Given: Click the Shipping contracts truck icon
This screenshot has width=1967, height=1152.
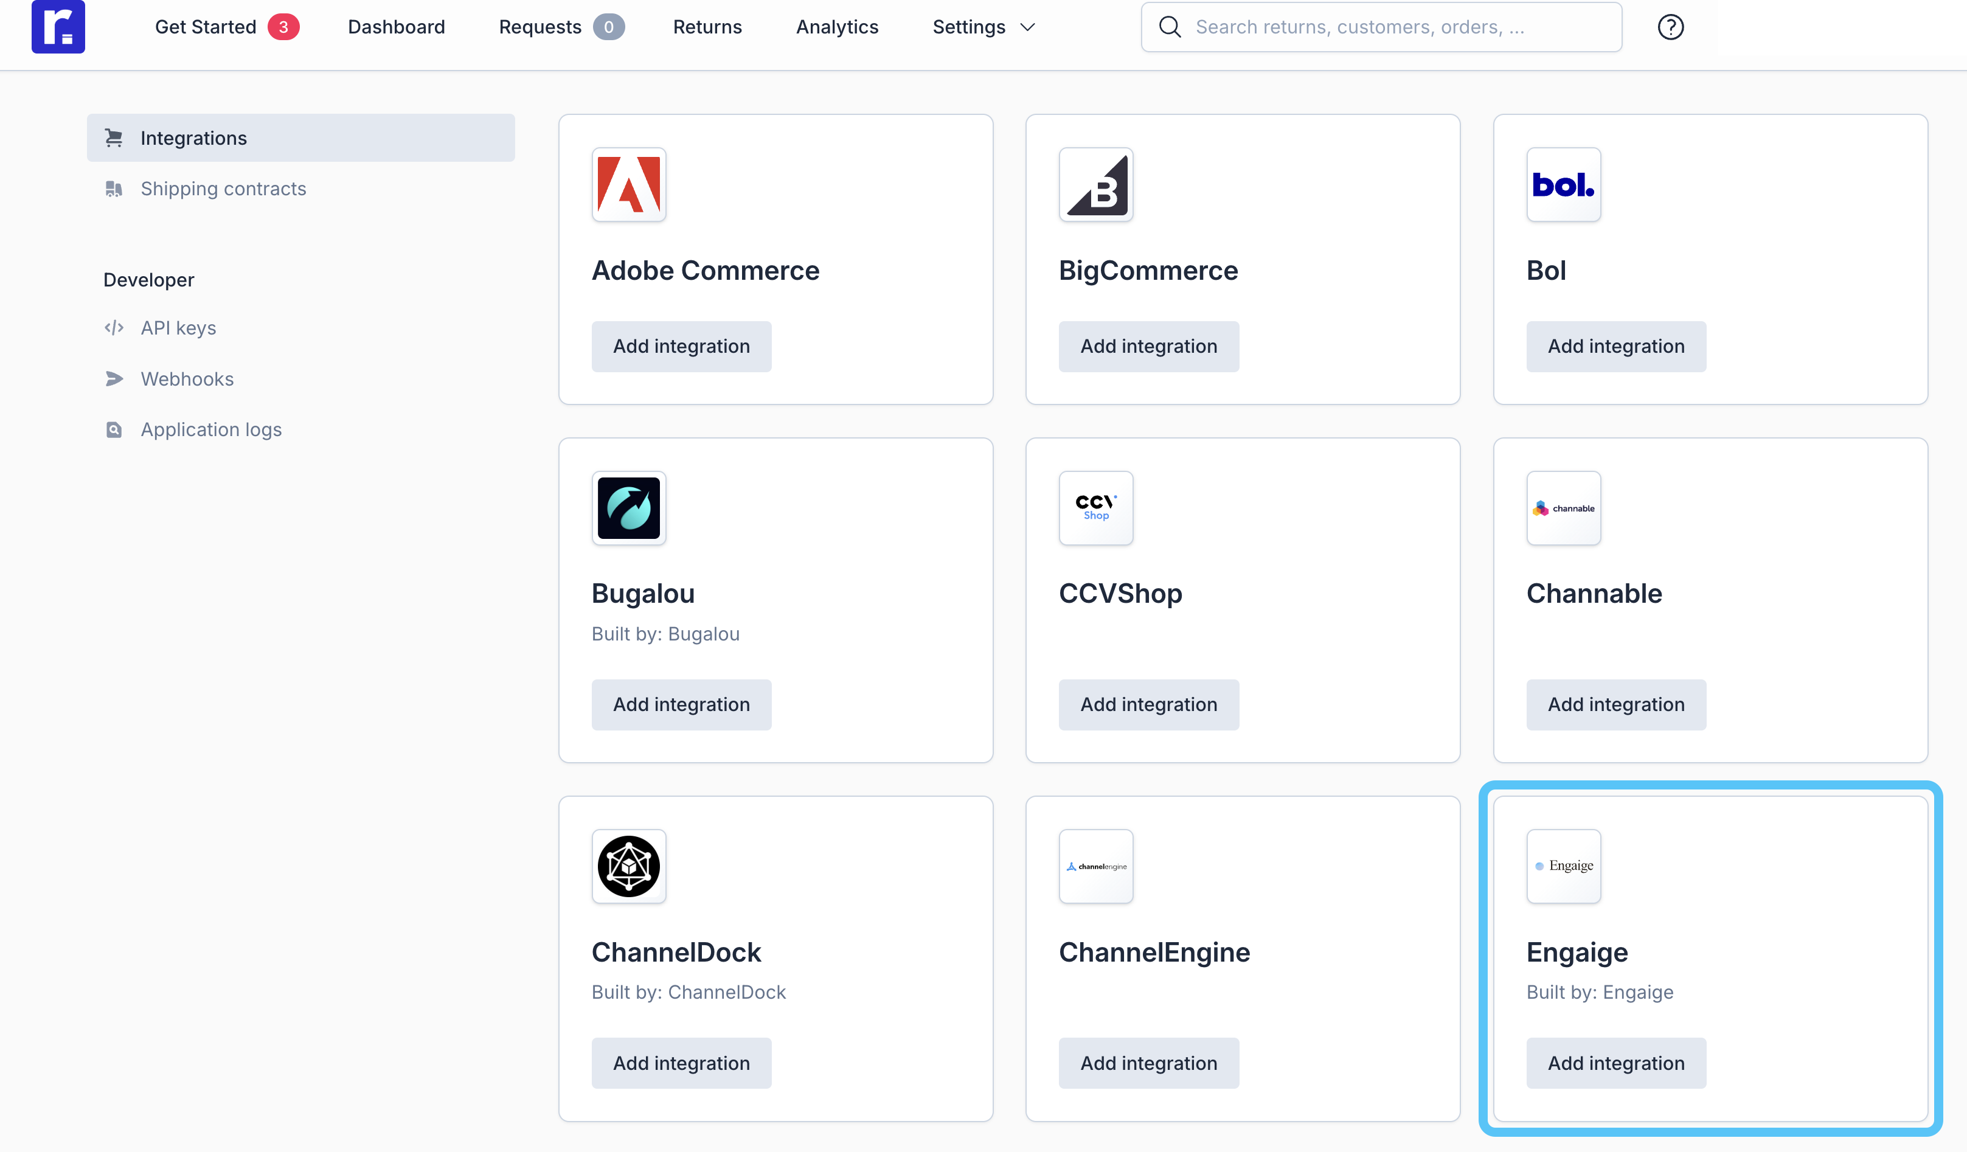Looking at the screenshot, I should 114,189.
